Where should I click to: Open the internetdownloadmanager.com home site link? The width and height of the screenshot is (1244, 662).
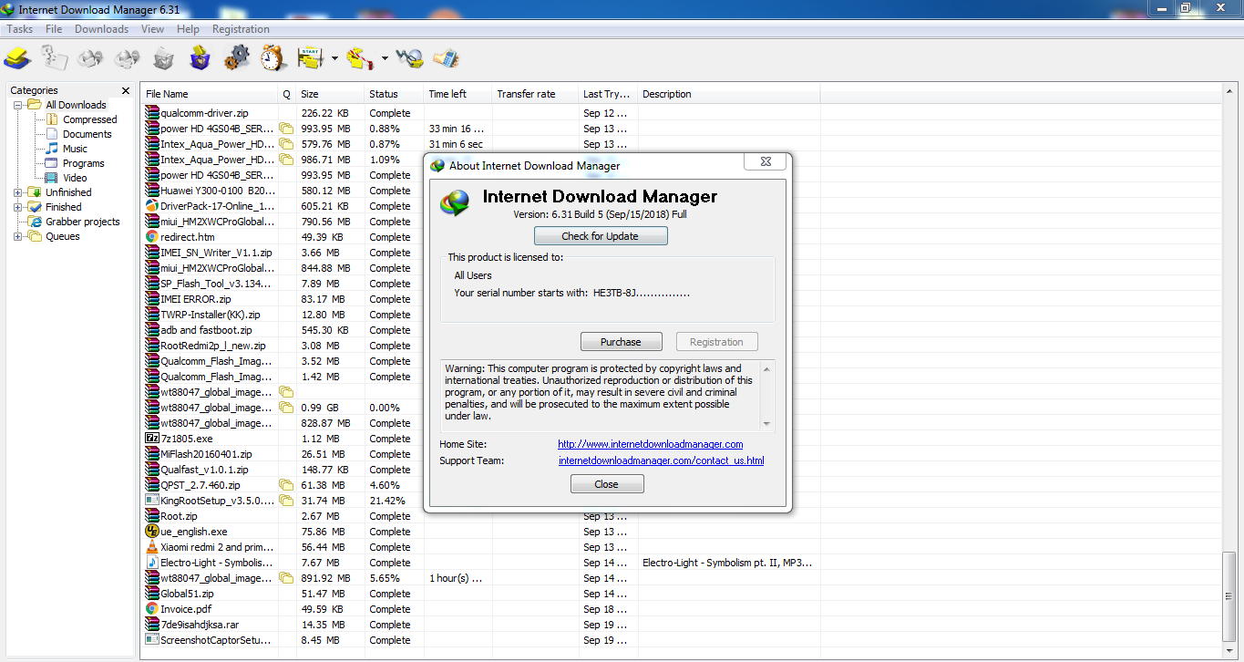pyautogui.click(x=651, y=445)
